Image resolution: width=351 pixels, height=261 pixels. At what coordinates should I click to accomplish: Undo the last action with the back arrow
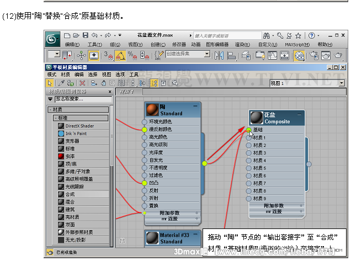[94, 35]
